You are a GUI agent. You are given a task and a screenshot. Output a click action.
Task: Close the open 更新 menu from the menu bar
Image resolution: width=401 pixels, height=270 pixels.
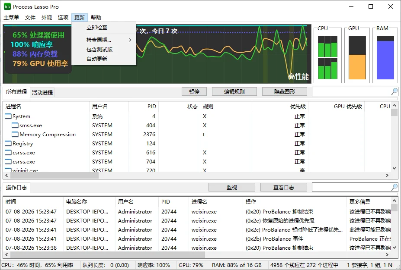80,17
